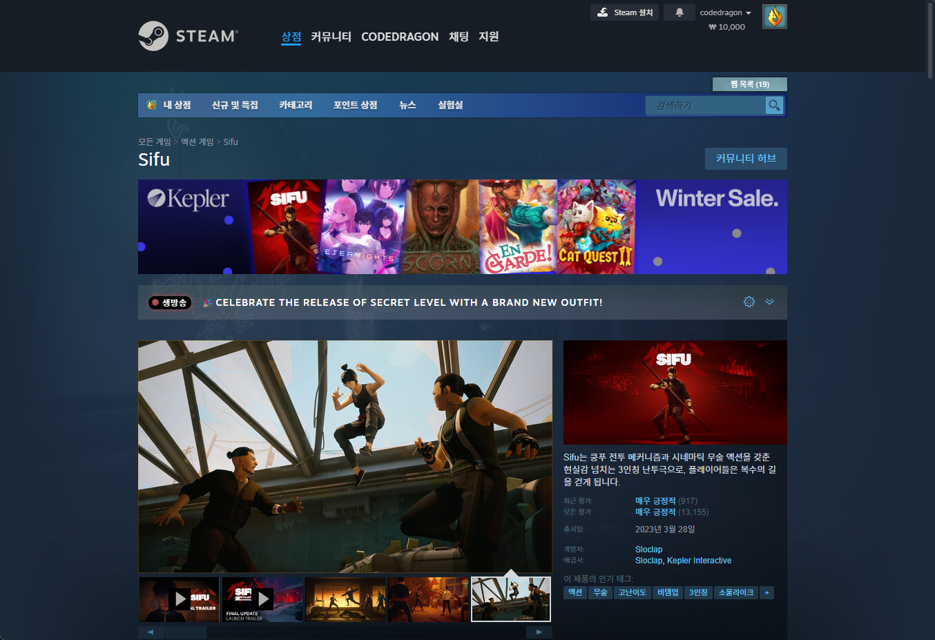Image resolution: width=935 pixels, height=640 pixels.
Task: Open 신규 및 특집 tab
Action: coord(235,105)
